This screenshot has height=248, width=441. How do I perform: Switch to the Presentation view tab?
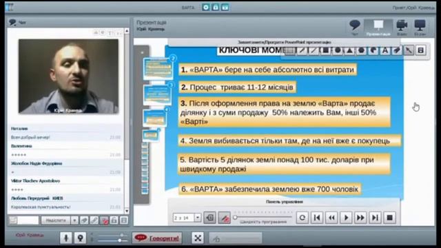pyautogui.click(x=378, y=28)
